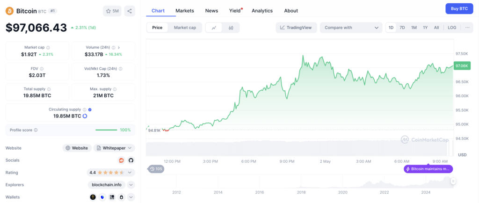Open the black square-pattern wallet icon

click(x=112, y=197)
